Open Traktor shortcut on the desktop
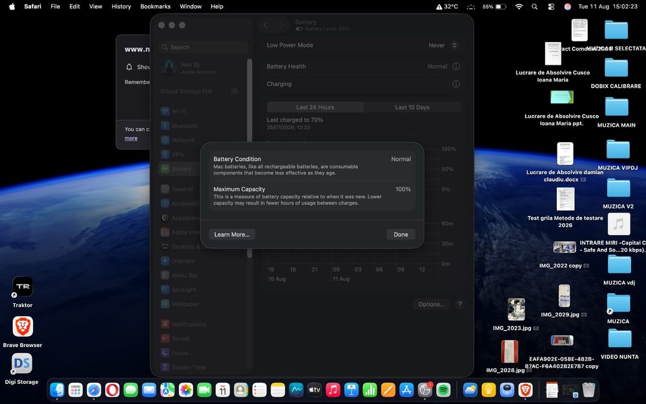Image resolution: width=646 pixels, height=404 pixels. coord(23,292)
